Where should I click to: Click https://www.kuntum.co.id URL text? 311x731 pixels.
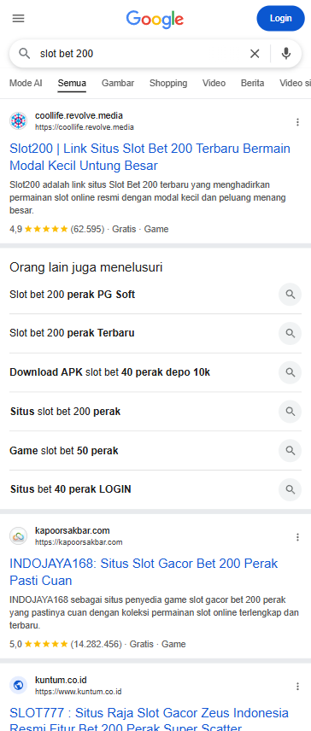79,692
